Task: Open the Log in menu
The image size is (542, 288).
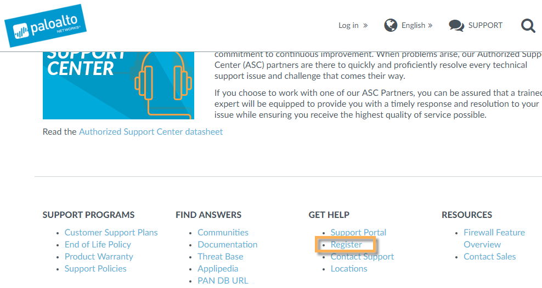Action: 353,26
